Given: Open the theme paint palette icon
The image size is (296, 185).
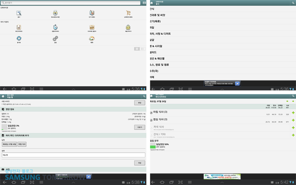Looking at the screenshot, I should [92, 39].
